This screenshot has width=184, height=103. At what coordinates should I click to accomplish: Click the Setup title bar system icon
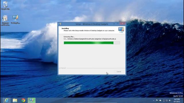(x=60, y=24)
